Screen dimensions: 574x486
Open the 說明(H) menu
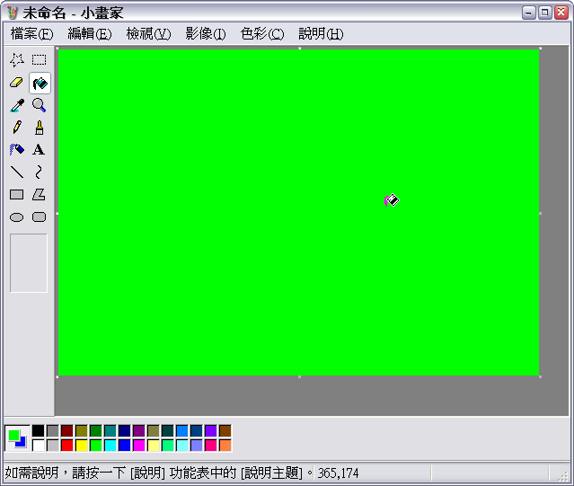click(321, 33)
